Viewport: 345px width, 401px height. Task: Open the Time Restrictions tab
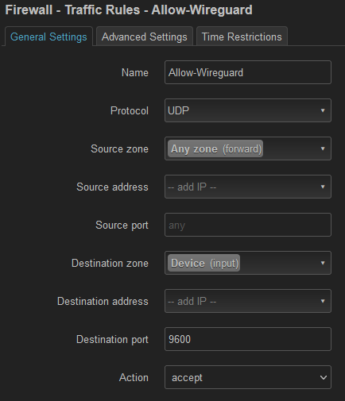click(242, 37)
